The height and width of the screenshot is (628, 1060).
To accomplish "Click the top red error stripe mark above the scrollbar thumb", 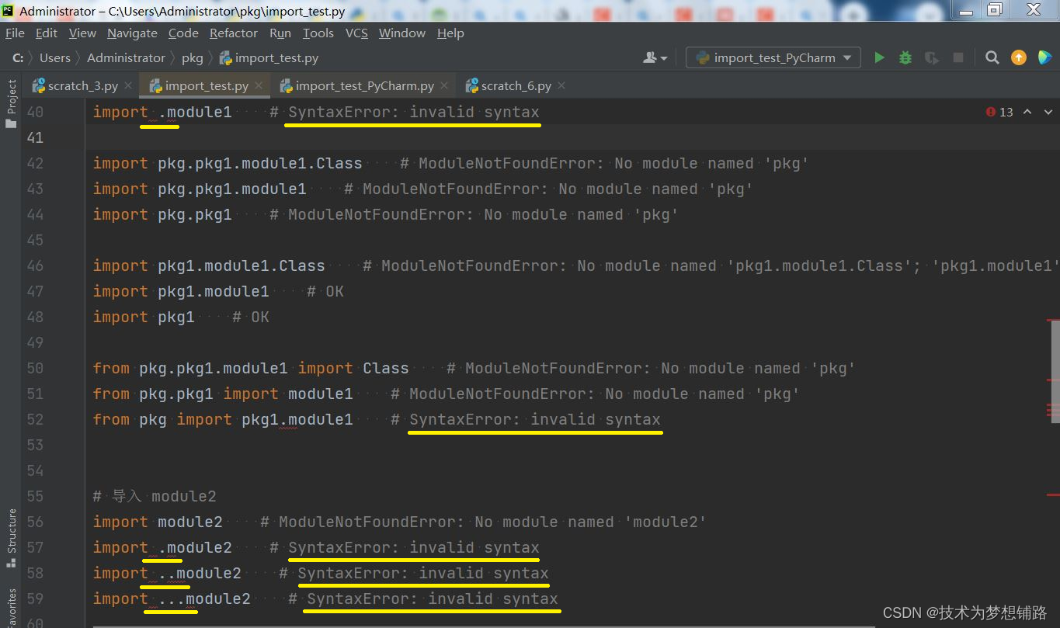I will tap(1053, 320).
